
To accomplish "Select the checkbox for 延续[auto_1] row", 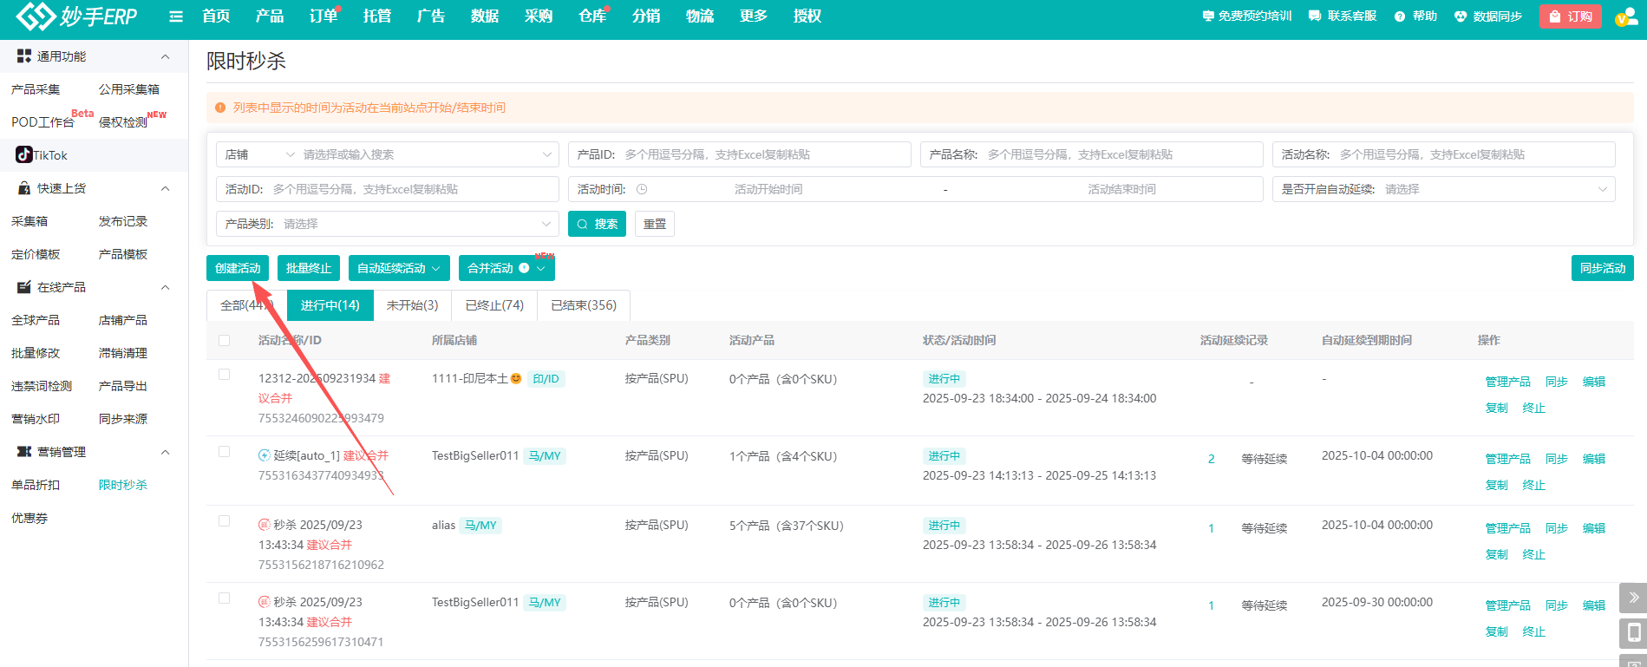I will 225,452.
